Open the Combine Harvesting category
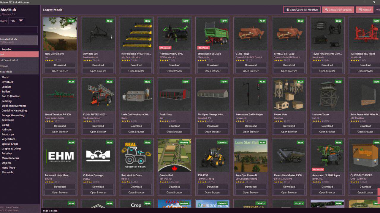380x213 pixels. [x=14, y=110]
